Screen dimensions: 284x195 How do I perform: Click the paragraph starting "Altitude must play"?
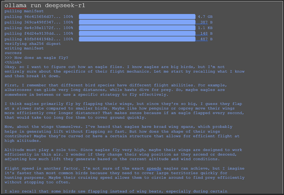point(123,155)
